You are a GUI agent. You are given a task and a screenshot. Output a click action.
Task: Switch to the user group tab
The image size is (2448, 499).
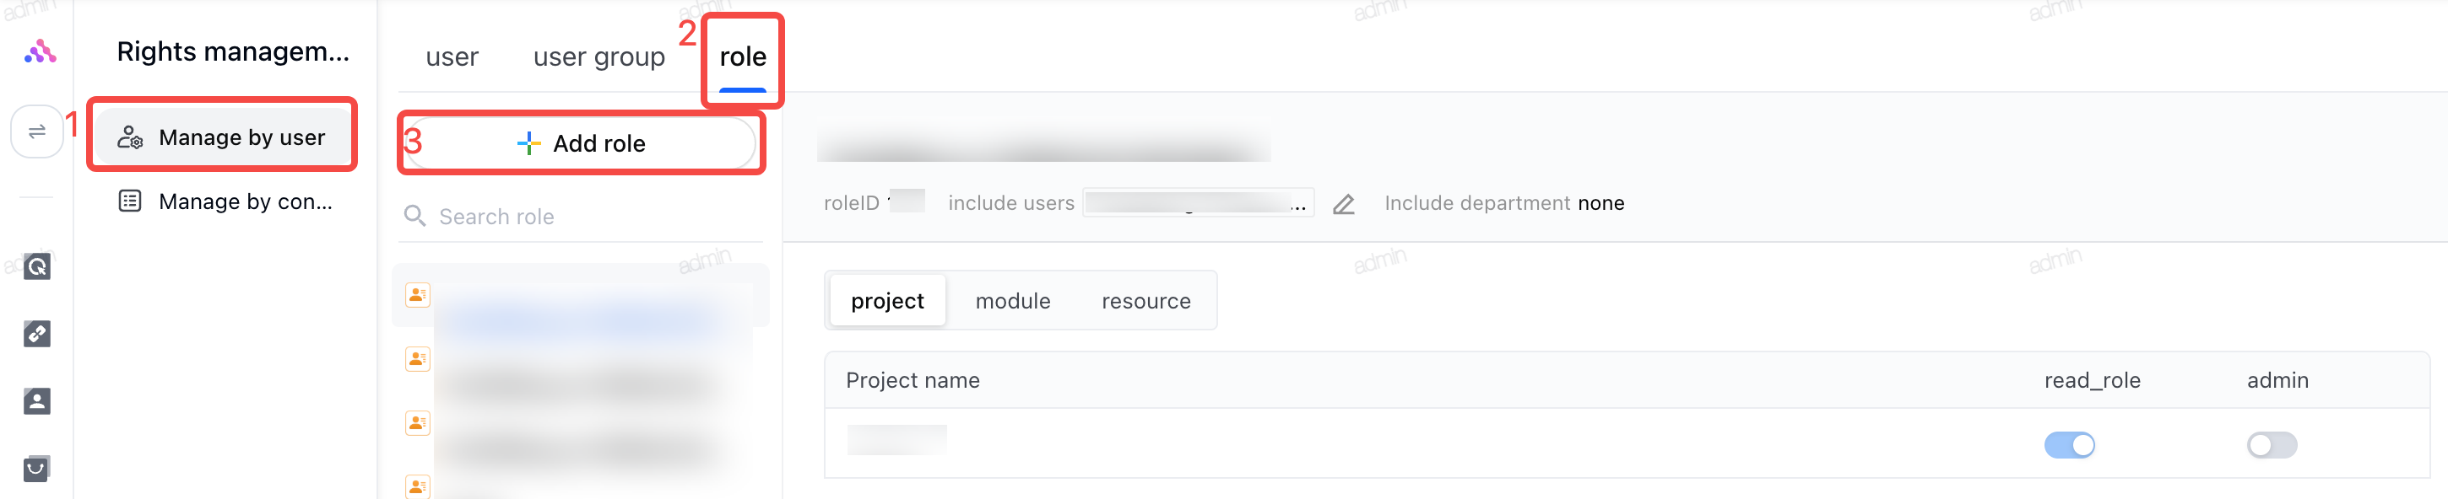point(598,57)
